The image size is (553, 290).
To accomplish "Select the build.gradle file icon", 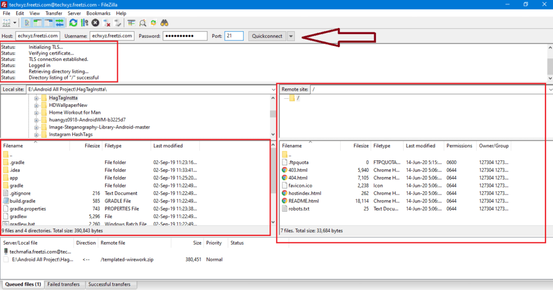I will coord(5,201).
